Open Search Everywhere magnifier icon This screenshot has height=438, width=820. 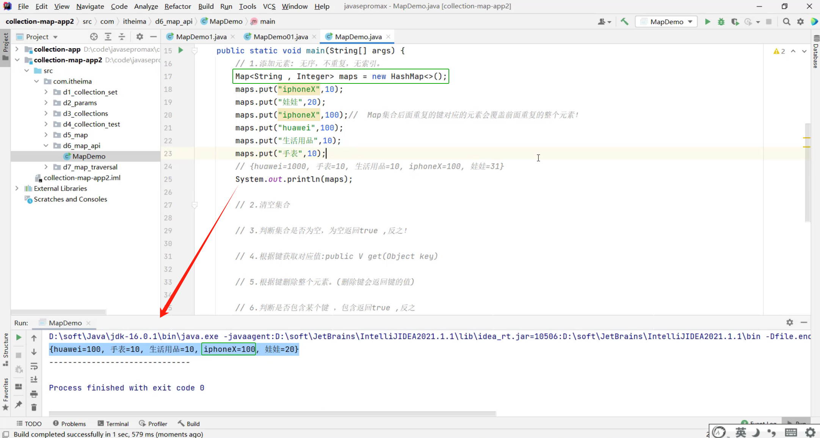[x=787, y=22]
